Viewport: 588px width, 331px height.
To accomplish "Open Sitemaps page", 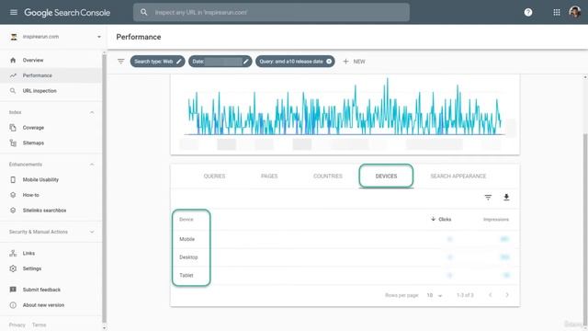I will point(33,143).
